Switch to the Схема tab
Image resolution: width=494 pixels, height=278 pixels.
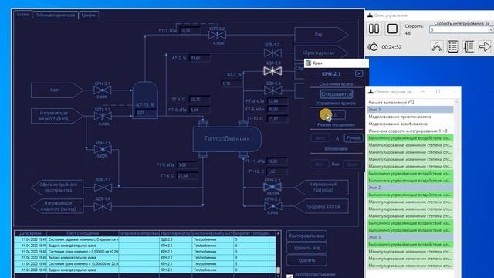pyautogui.click(x=22, y=15)
